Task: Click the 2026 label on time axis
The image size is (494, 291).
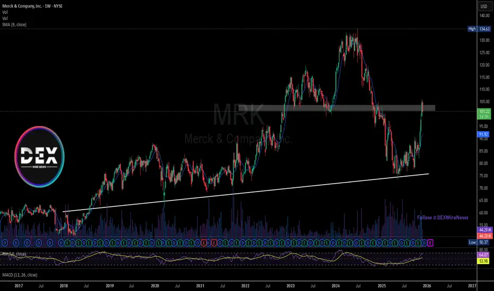Action: pos(427,286)
